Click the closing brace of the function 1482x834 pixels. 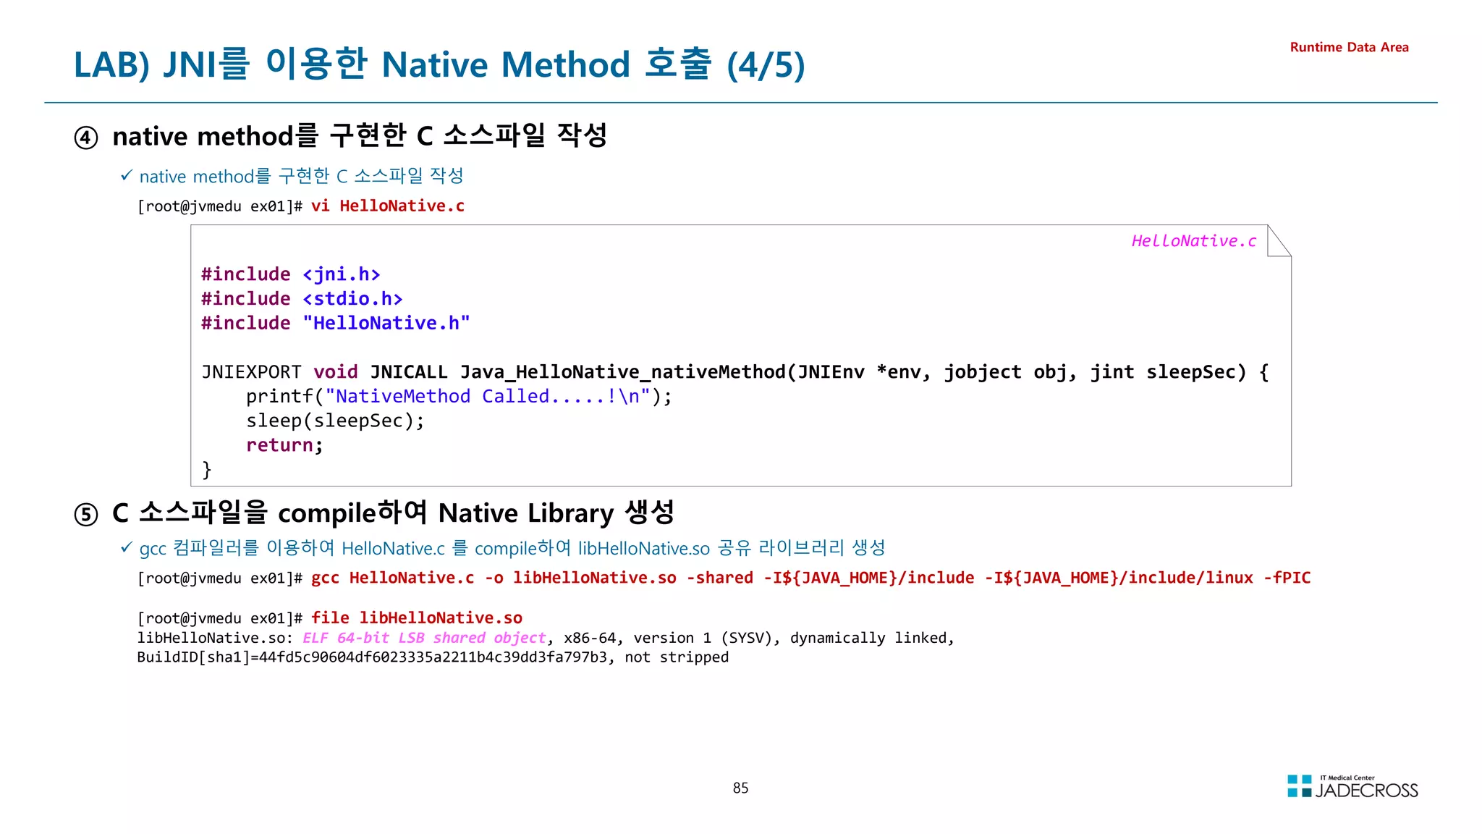pyautogui.click(x=207, y=470)
